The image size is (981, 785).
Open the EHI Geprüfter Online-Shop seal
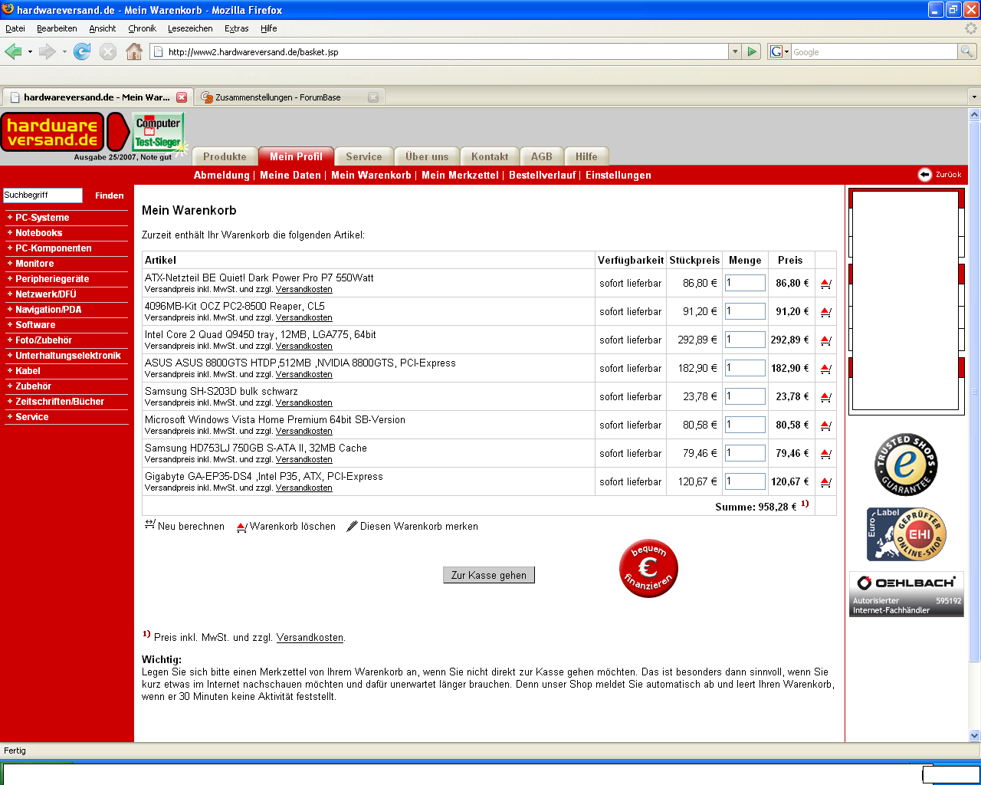pyautogui.click(x=906, y=534)
